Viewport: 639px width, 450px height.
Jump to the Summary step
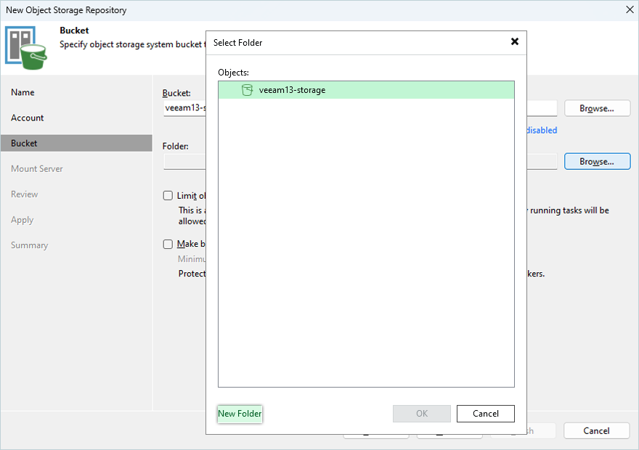point(30,245)
